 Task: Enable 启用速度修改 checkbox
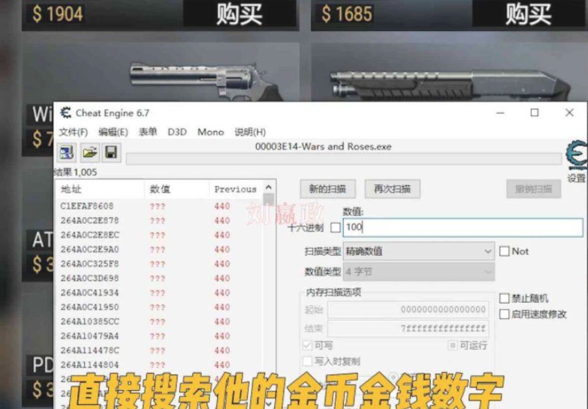pyautogui.click(x=504, y=314)
